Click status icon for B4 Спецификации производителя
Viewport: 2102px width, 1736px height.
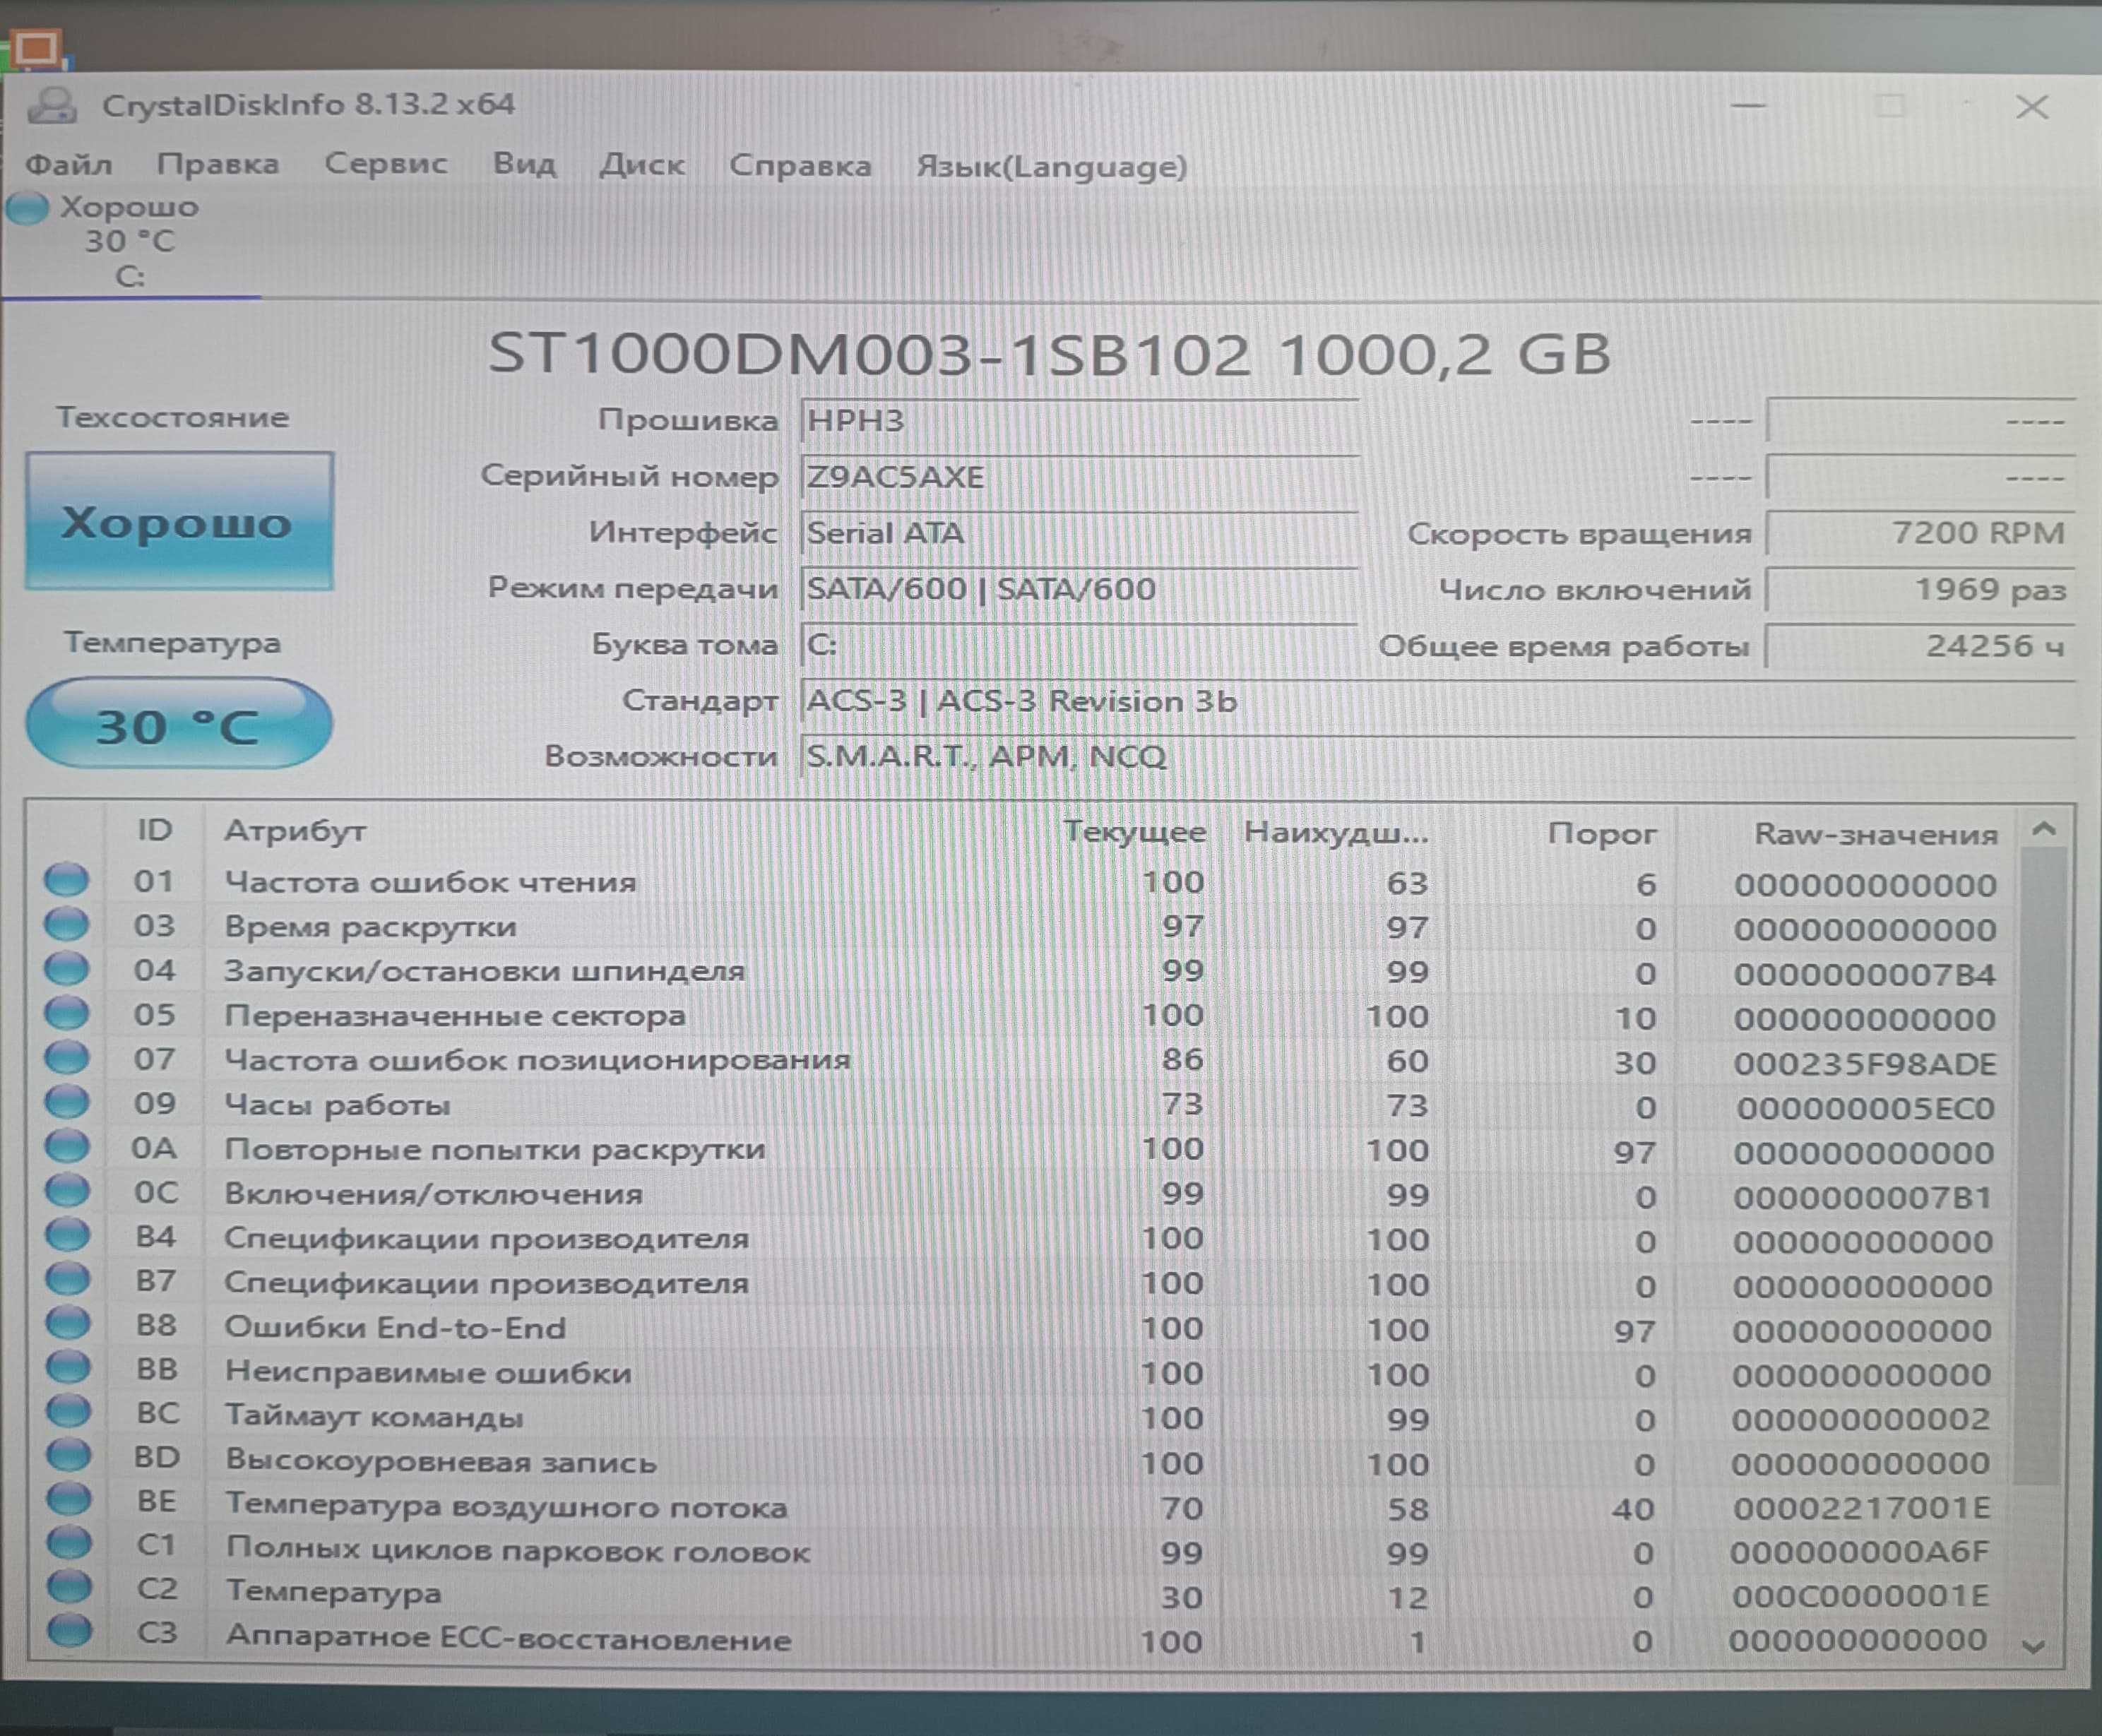pos(68,1235)
